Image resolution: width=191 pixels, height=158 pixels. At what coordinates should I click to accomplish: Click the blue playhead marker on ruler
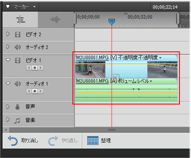(112, 22)
